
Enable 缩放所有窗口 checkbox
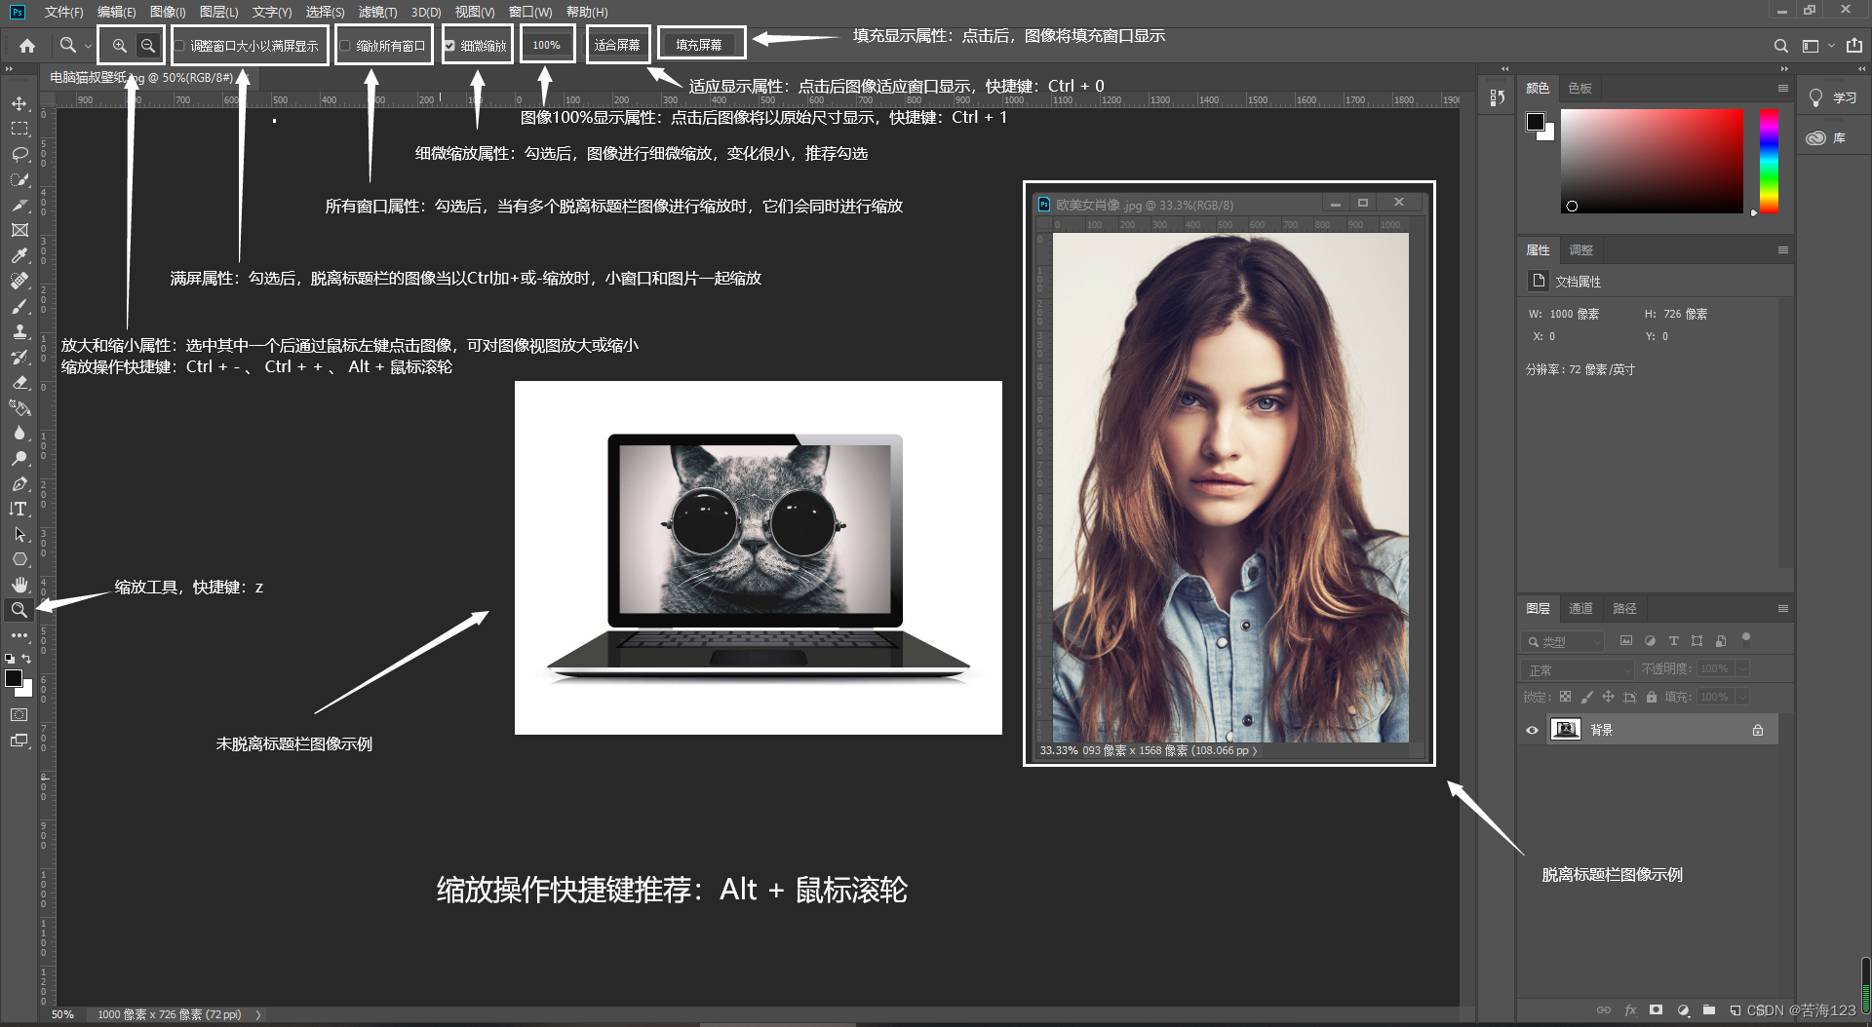pos(345,46)
